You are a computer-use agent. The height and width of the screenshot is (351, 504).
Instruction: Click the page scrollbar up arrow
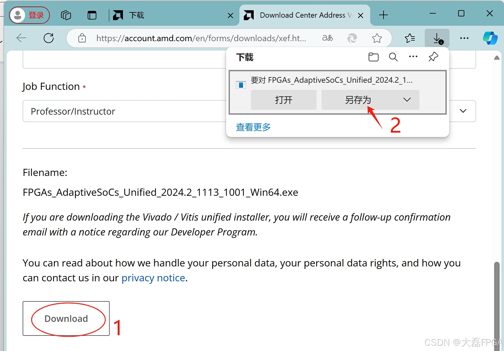point(497,58)
